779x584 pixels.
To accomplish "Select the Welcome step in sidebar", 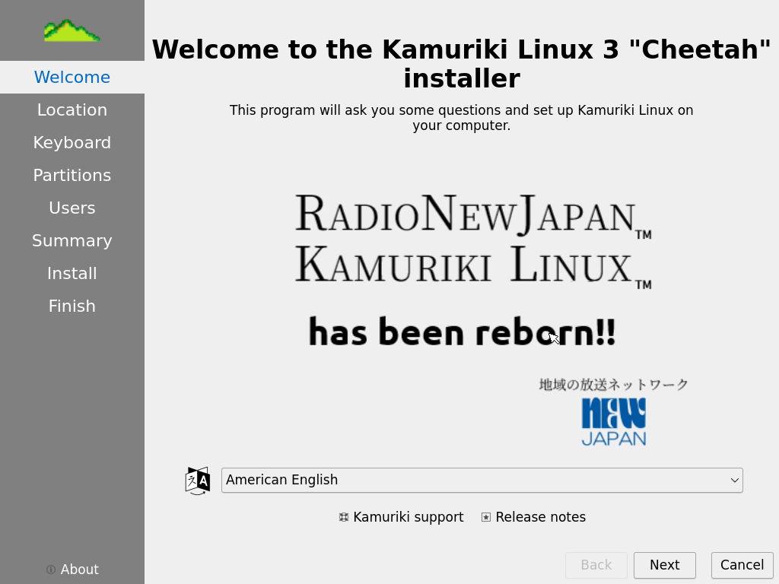I will pyautogui.click(x=72, y=77).
